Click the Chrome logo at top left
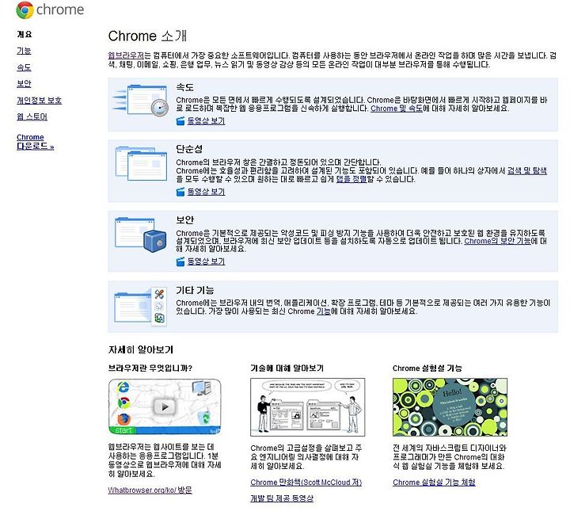 (50, 10)
